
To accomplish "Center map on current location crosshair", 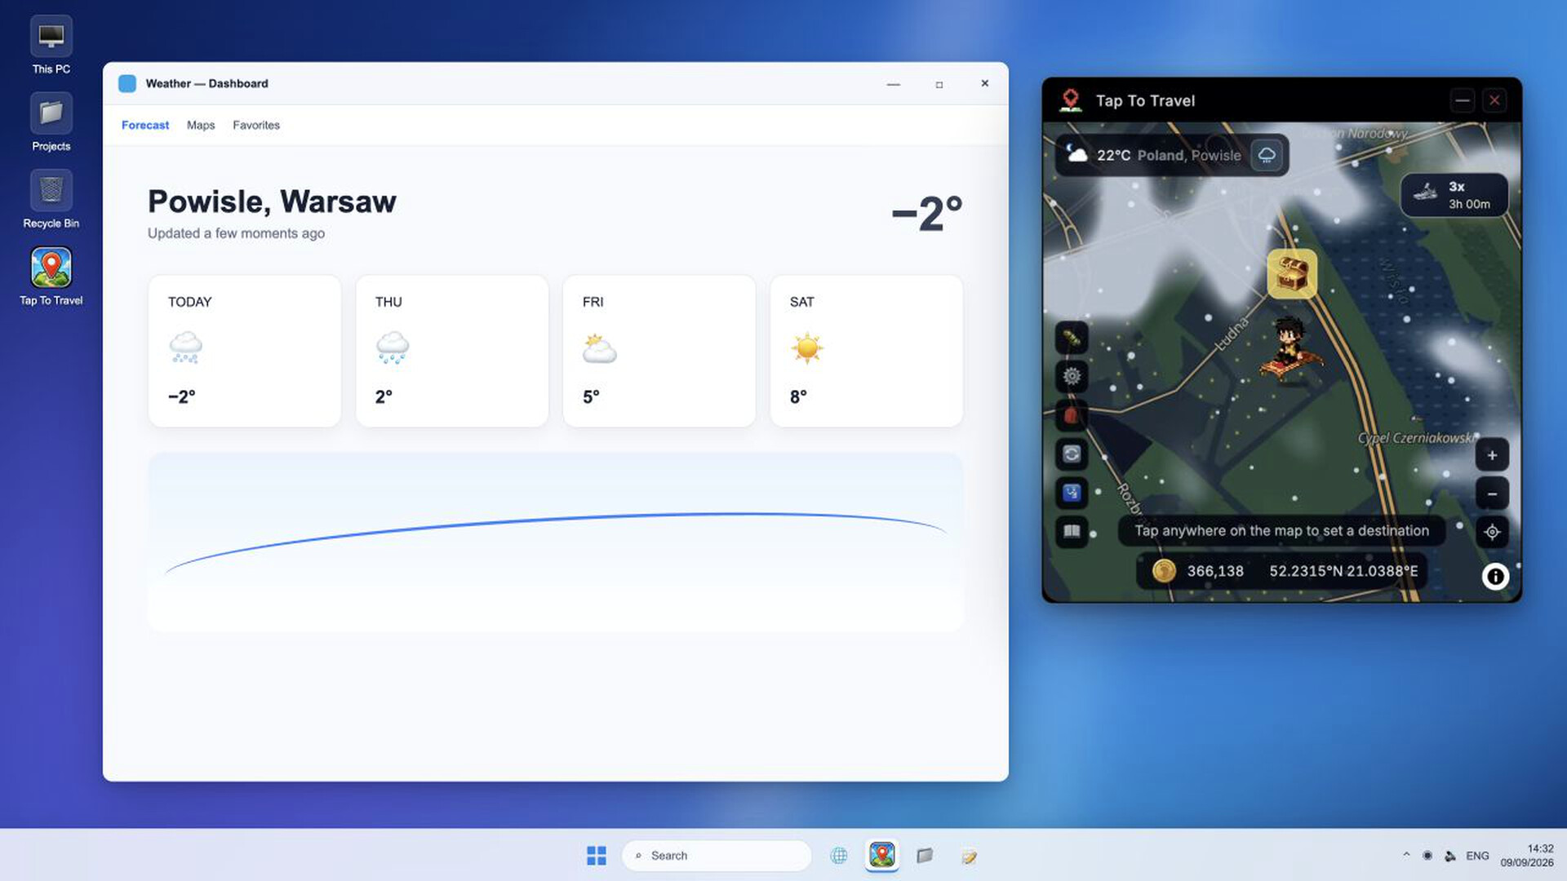I will [x=1492, y=532].
